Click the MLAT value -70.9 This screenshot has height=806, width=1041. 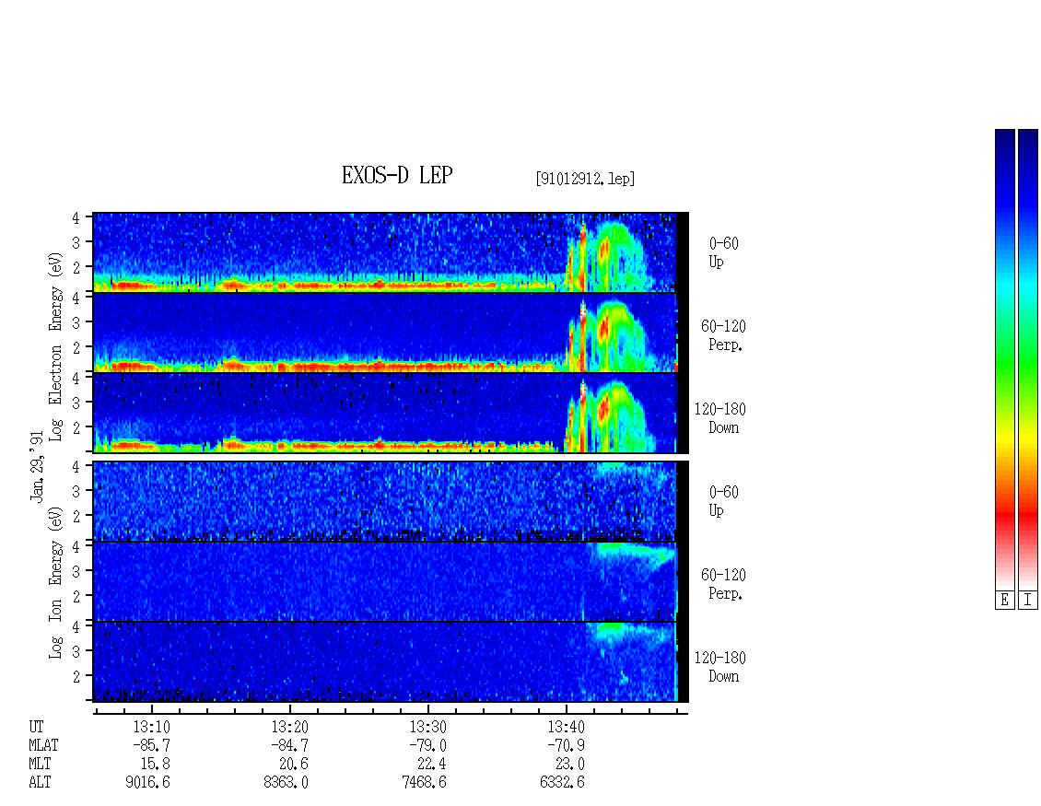pyautogui.click(x=566, y=745)
